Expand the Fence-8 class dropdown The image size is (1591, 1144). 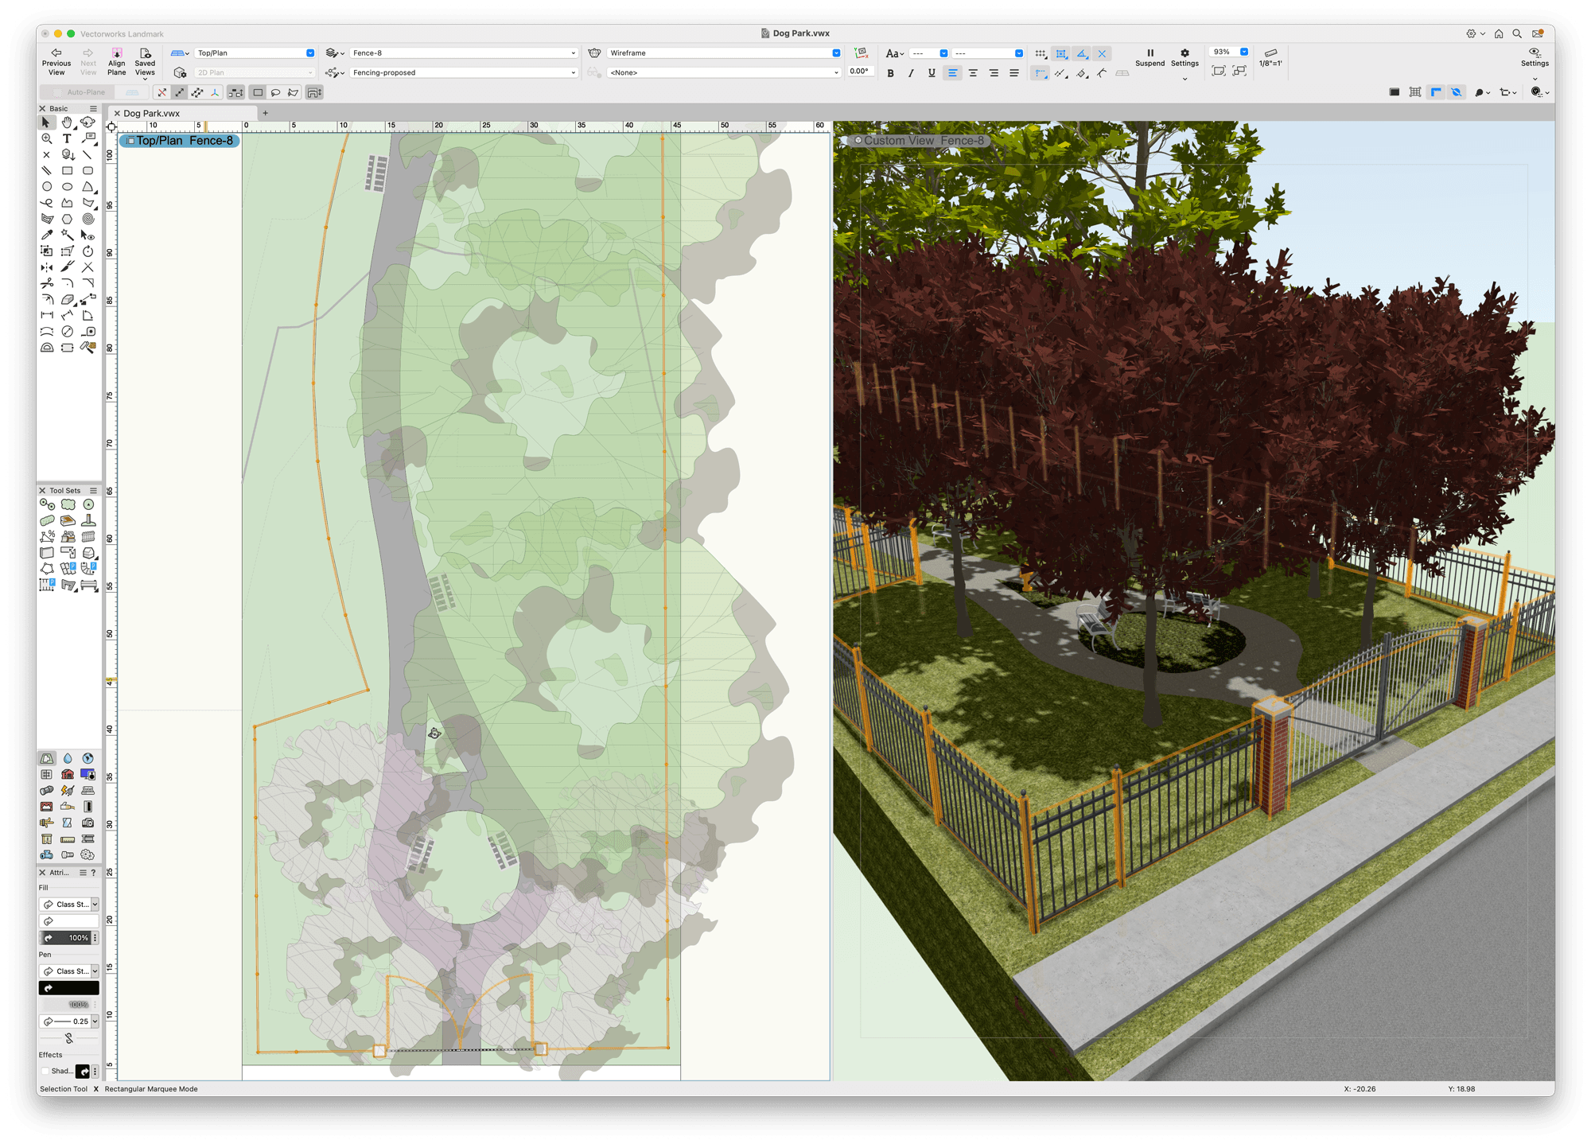click(573, 53)
